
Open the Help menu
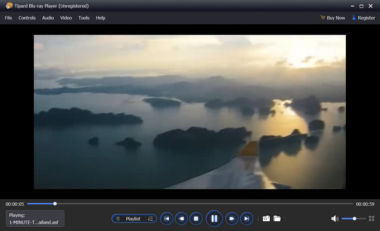(x=100, y=18)
